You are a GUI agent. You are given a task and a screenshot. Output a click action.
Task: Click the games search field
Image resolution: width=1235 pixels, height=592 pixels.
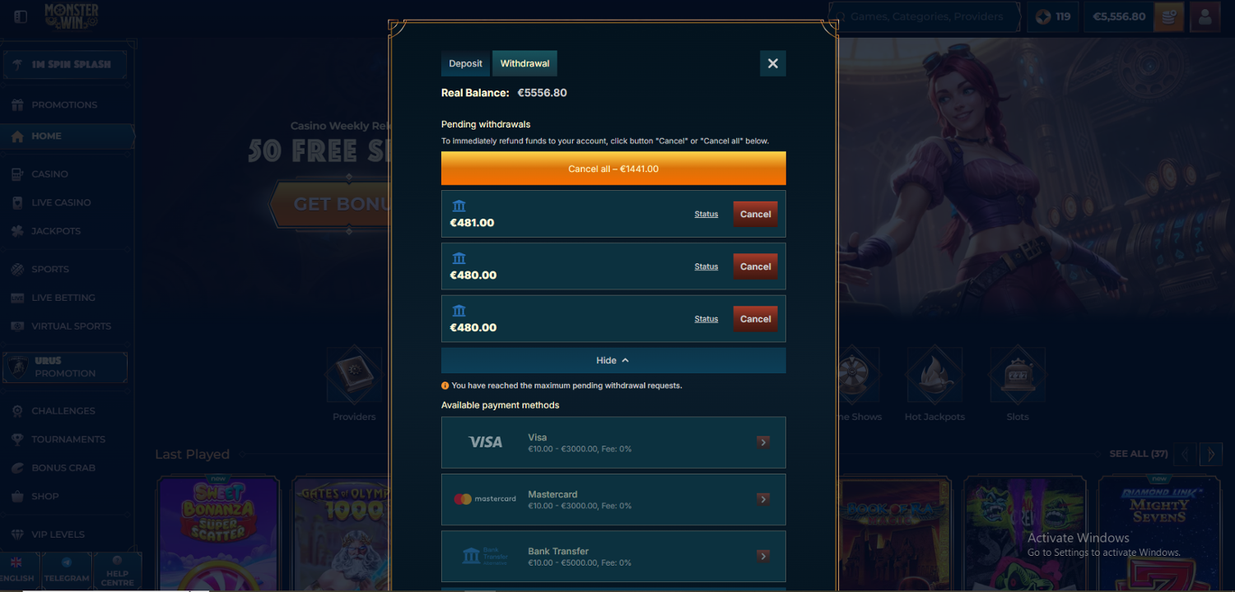925,16
